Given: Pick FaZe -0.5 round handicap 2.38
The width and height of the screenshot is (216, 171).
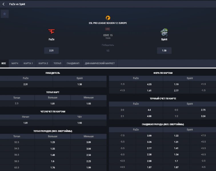Looking at the screenshot, I should 149,154.
